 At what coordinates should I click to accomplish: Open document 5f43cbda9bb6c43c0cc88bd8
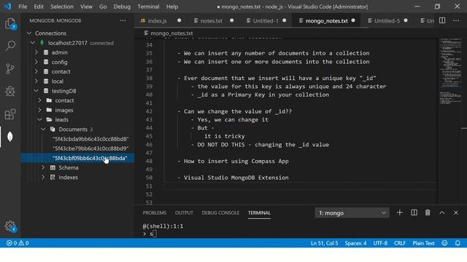90,139
